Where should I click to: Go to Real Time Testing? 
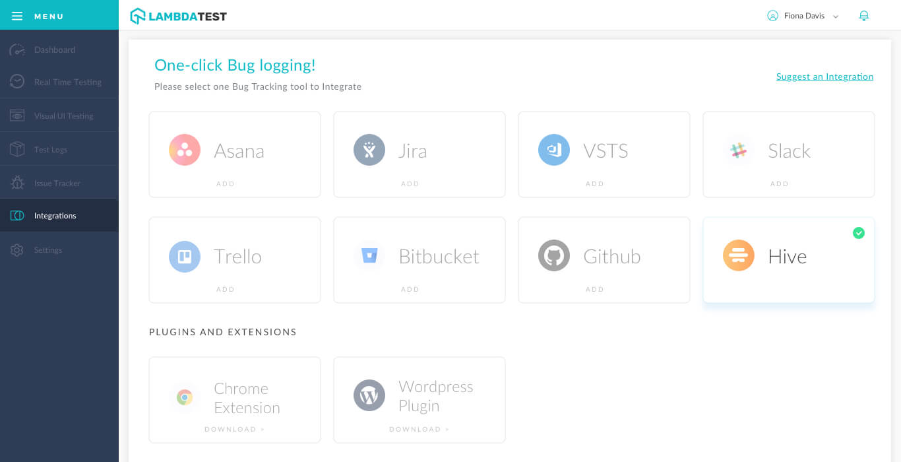[x=67, y=82]
